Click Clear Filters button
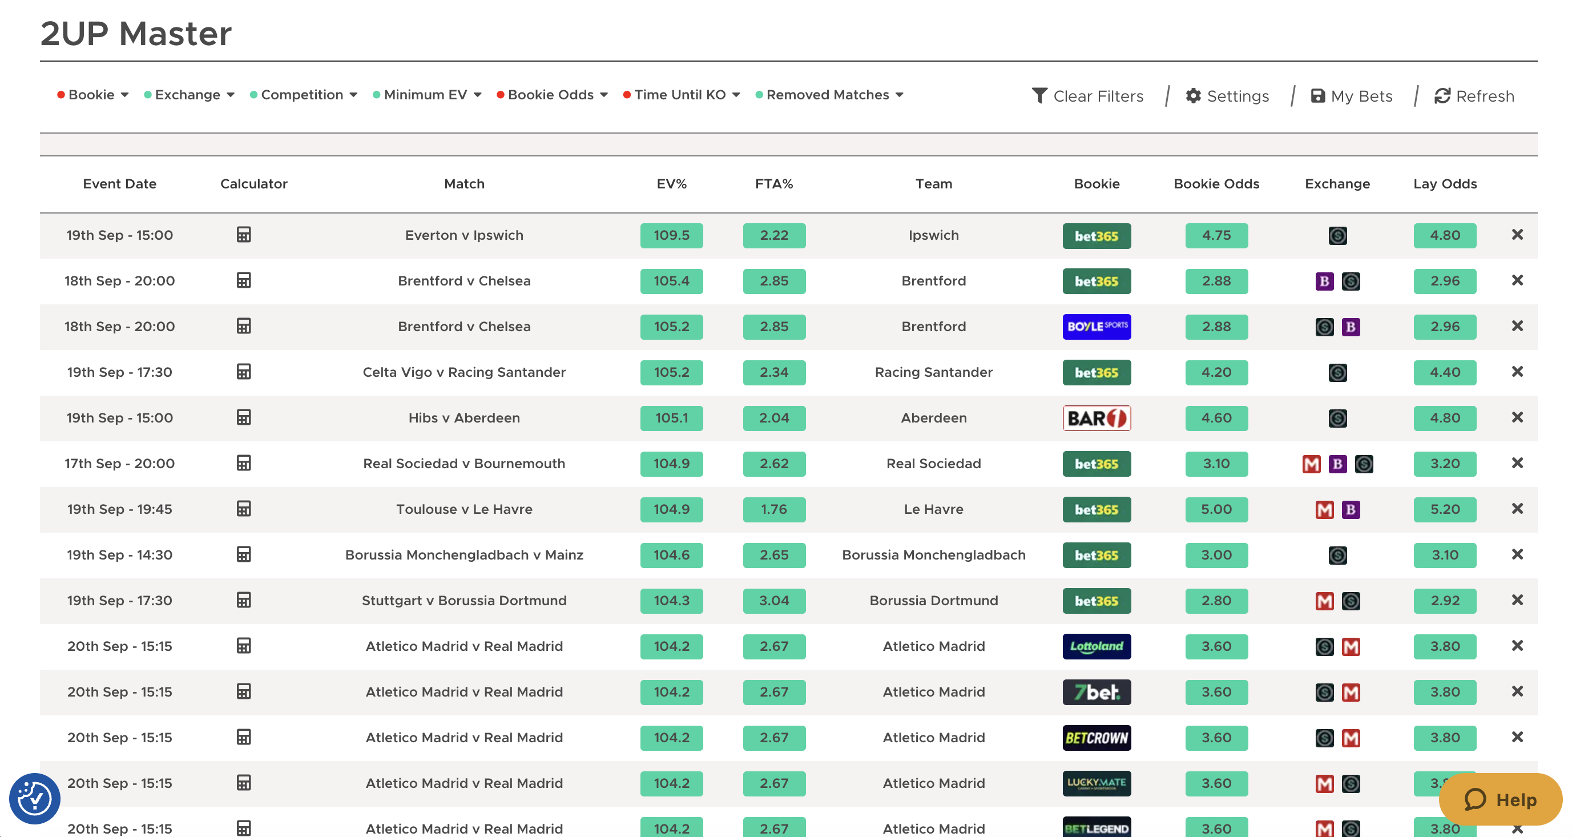The image size is (1572, 837). point(1087,96)
